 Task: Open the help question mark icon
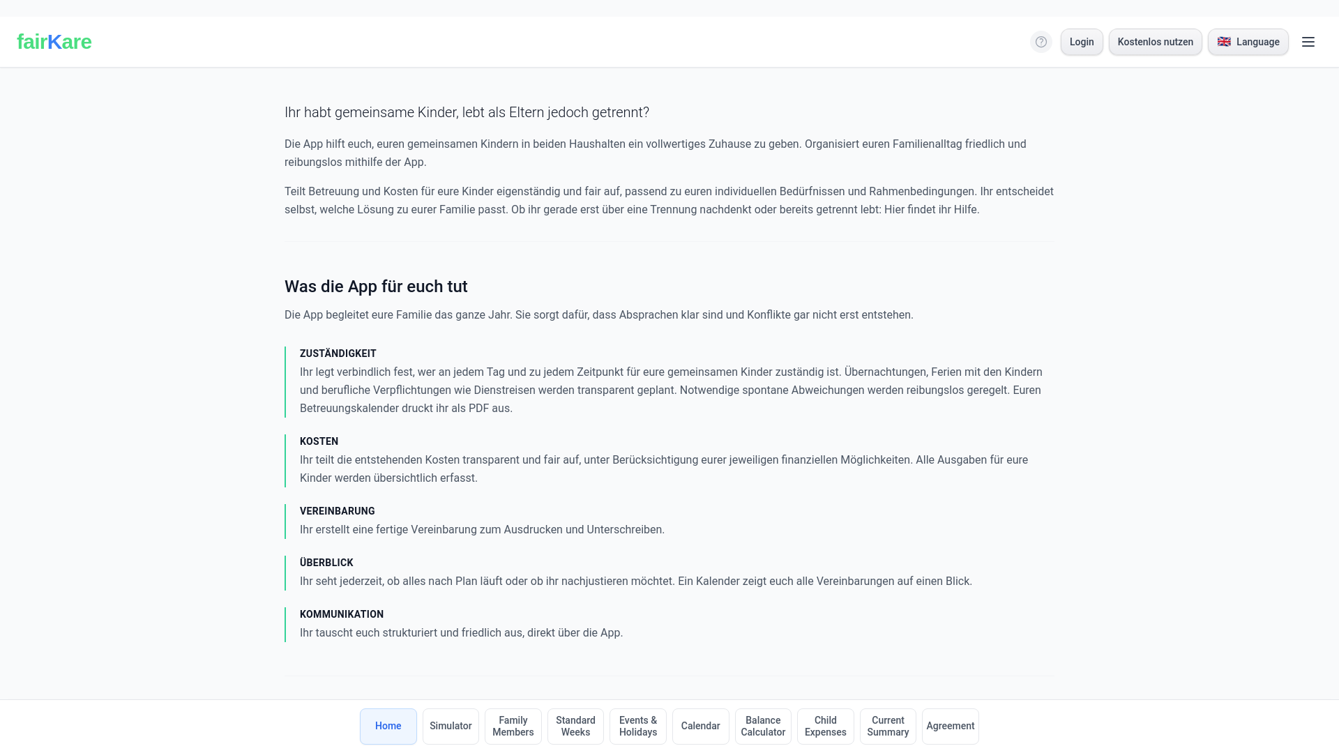click(x=1041, y=42)
